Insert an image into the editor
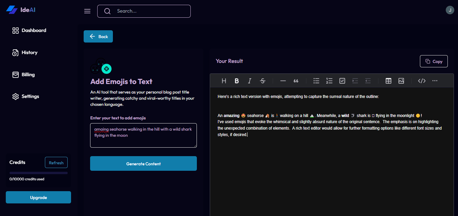Image resolution: width=458 pixels, height=216 pixels. pos(401,81)
